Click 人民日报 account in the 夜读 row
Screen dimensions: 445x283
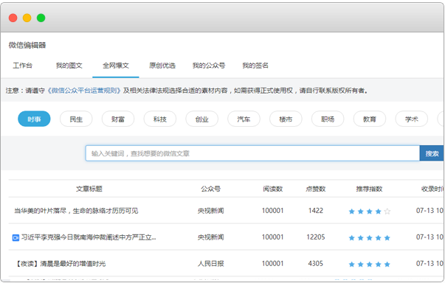click(210, 264)
